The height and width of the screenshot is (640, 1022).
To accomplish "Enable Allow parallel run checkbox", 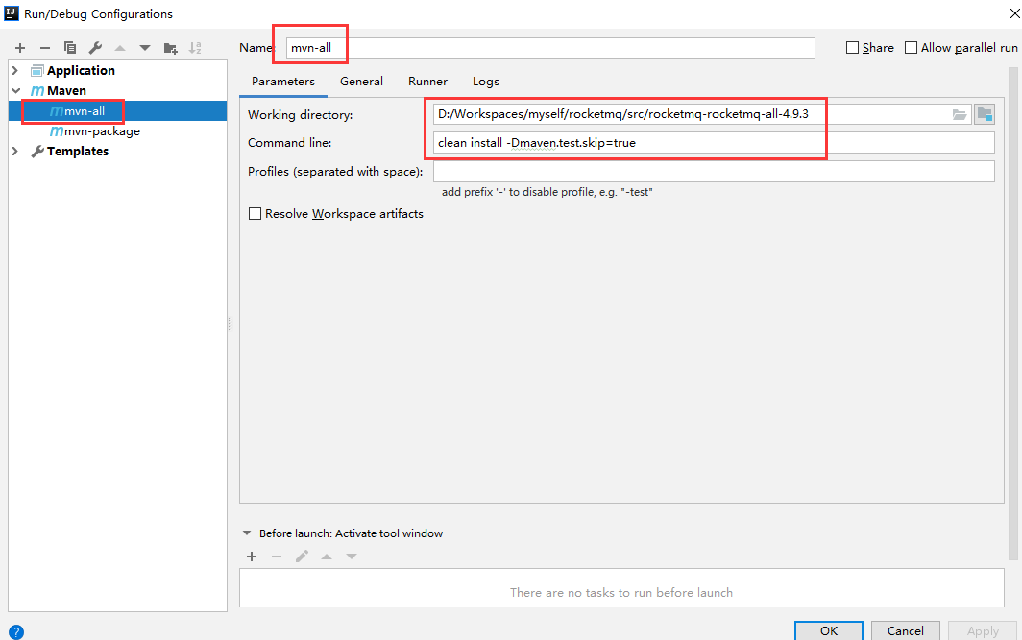I will (x=911, y=48).
